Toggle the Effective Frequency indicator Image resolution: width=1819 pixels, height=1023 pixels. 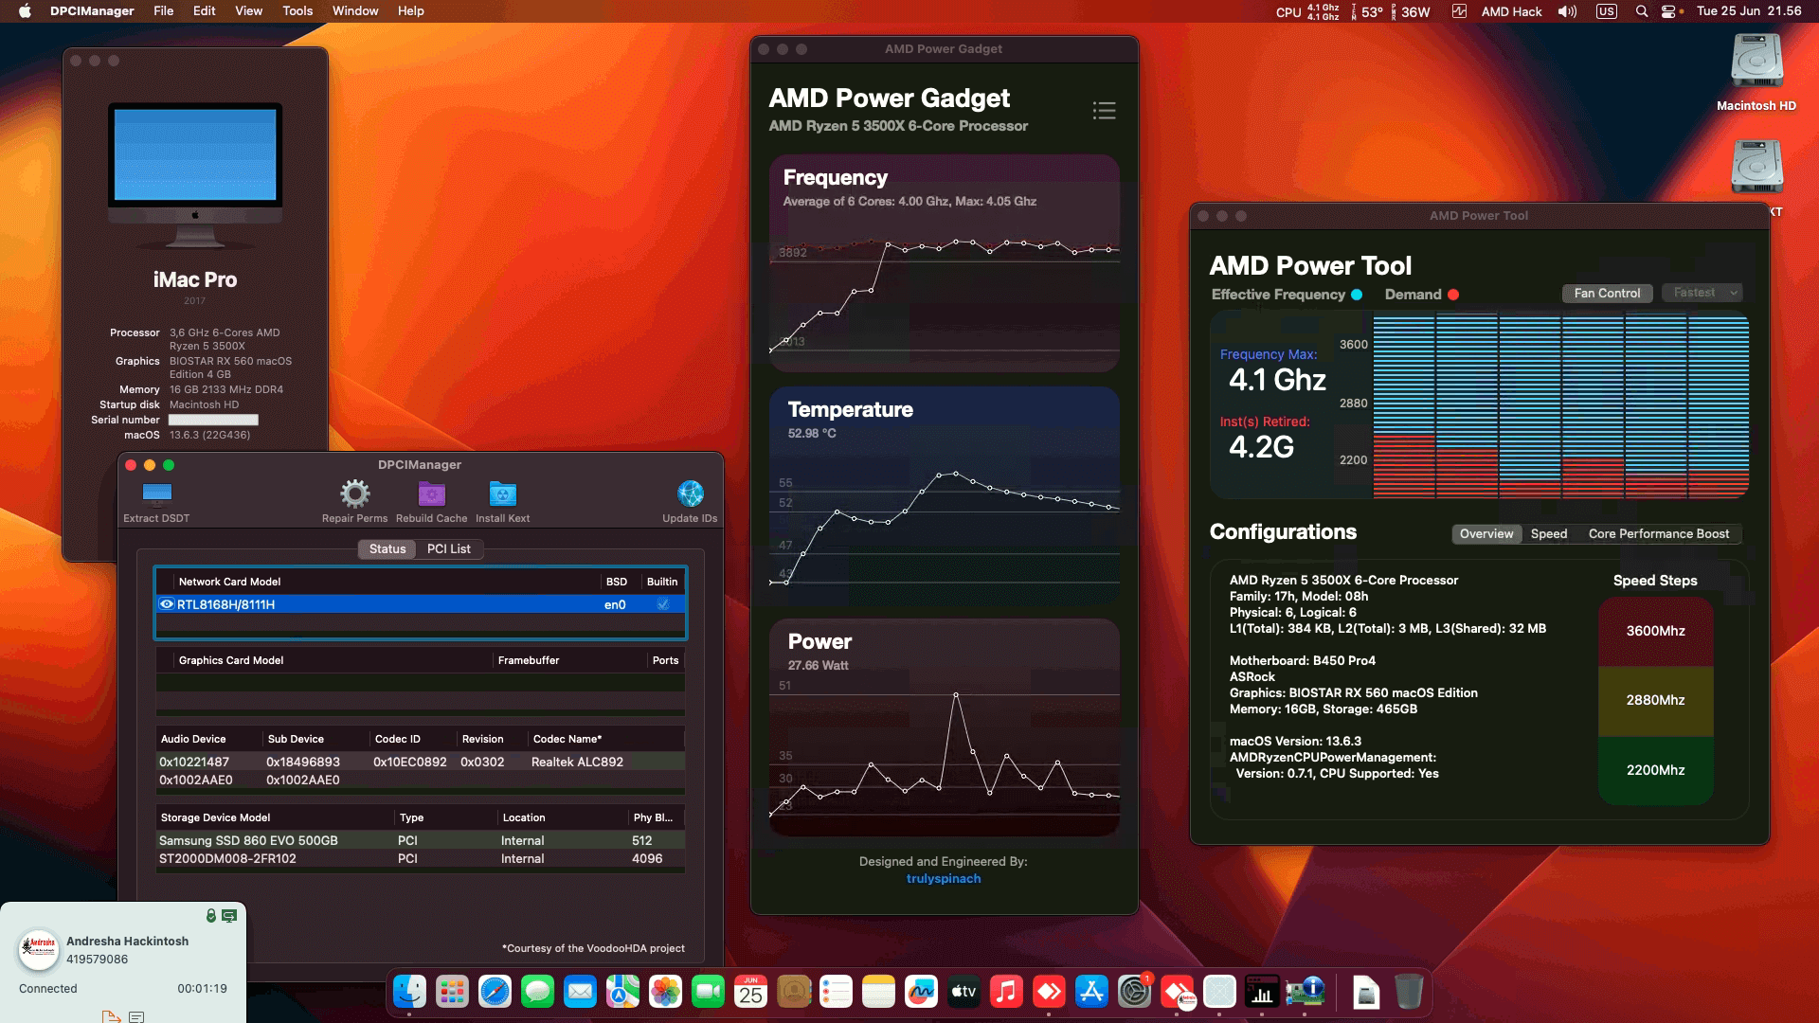1358,295
